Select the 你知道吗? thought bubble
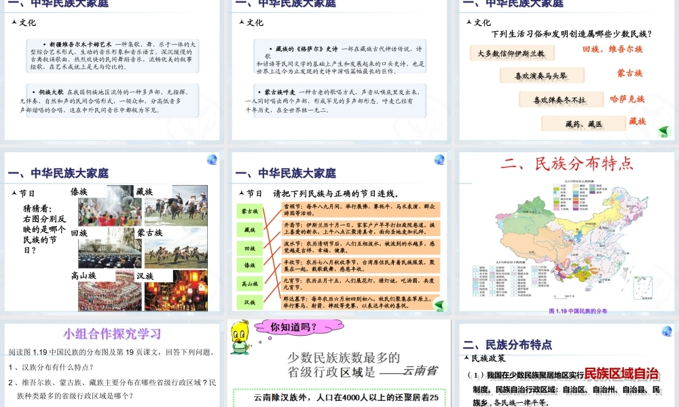Viewport: 679px width, 407px height. tap(299, 327)
